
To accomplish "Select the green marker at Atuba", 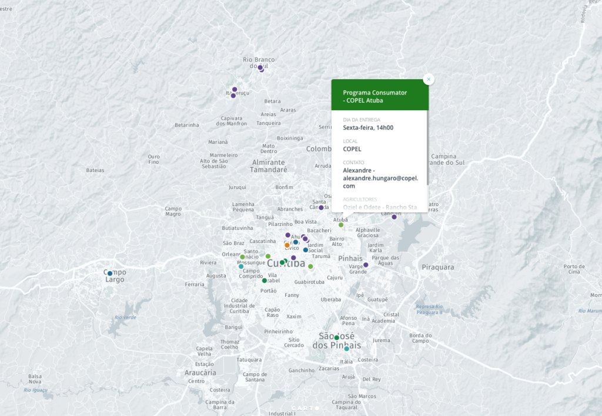I will tap(341, 225).
